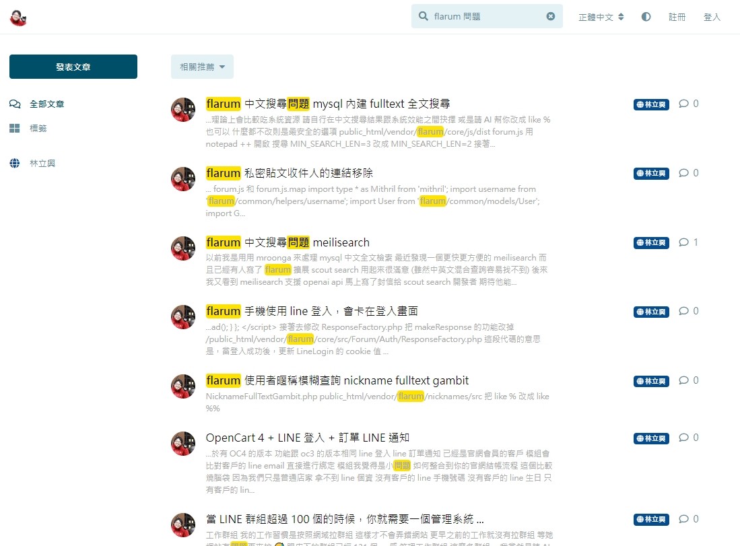Click 林立興 tag badge on LINE 群組 post

(x=651, y=520)
